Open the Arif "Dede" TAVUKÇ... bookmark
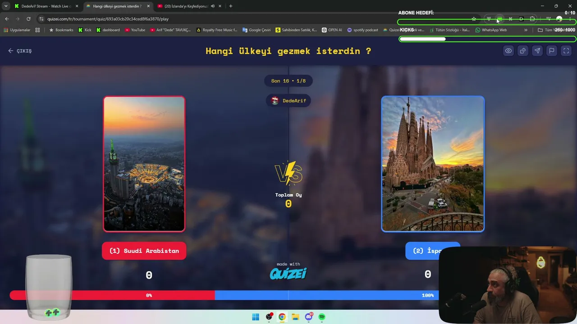Screen dimensions: 577x324 coord(170,30)
